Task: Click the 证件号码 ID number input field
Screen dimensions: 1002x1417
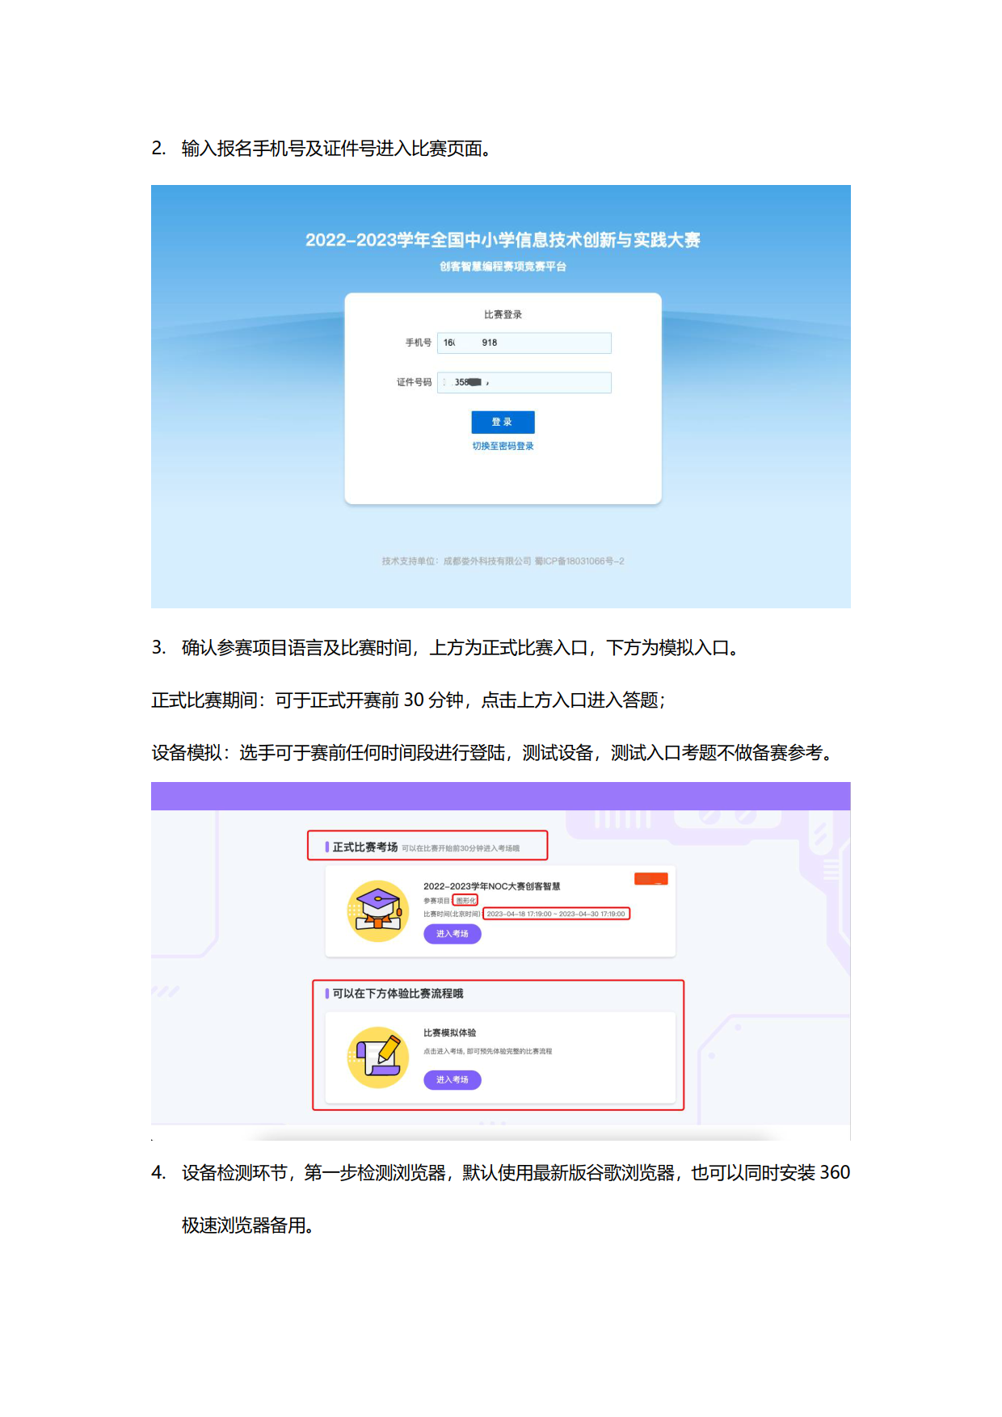Action: [524, 382]
